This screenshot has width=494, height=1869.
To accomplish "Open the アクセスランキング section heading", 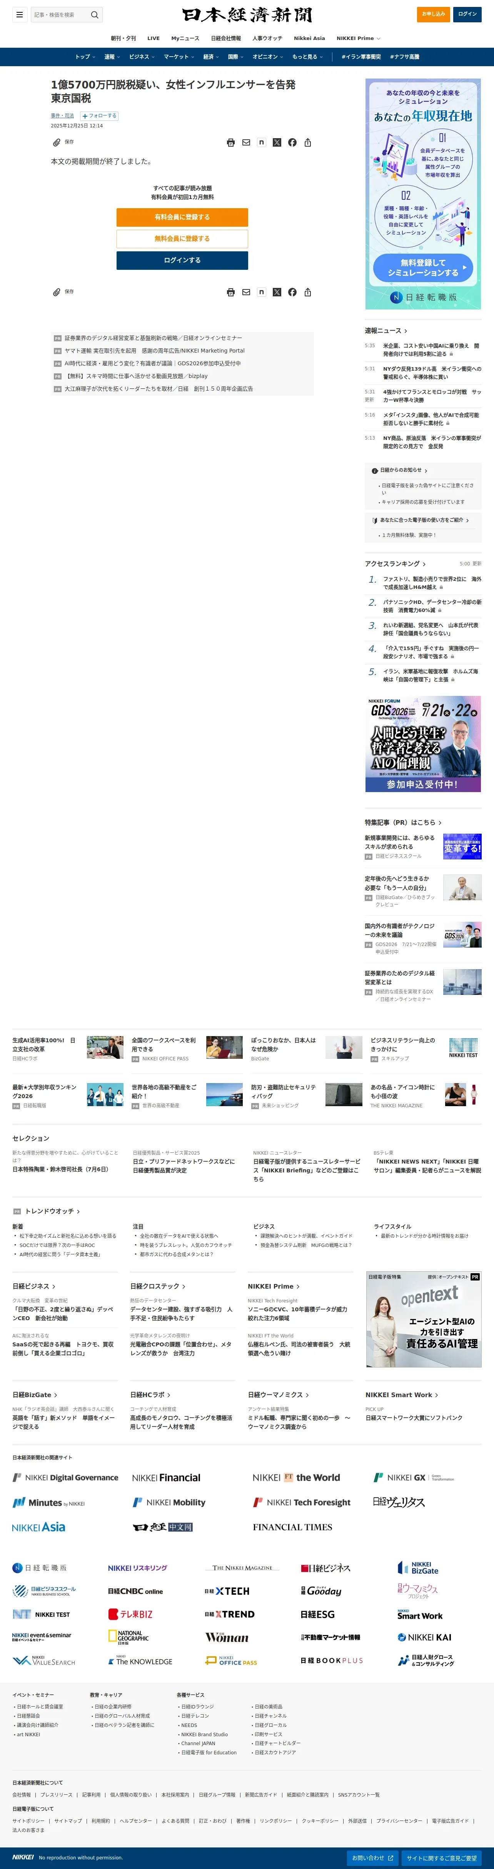I will 396,564.
